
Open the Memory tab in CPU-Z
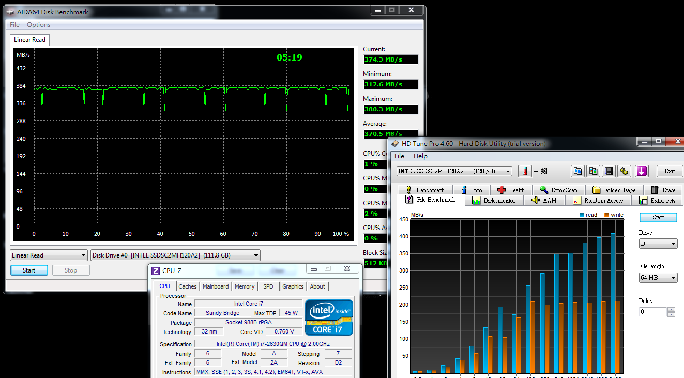point(245,286)
